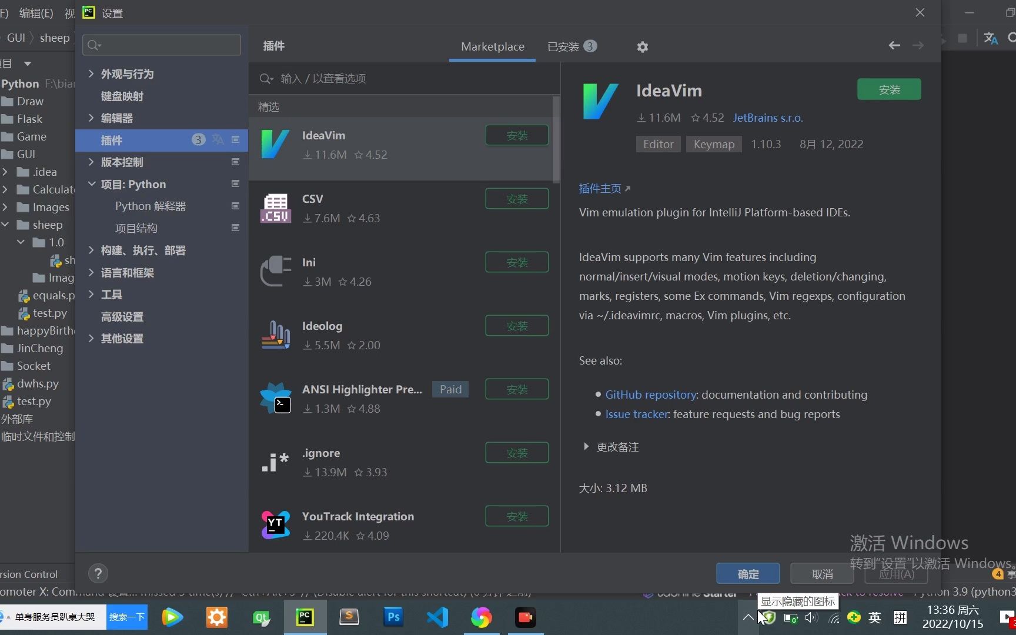Open the Issue tracker link

[x=637, y=414]
